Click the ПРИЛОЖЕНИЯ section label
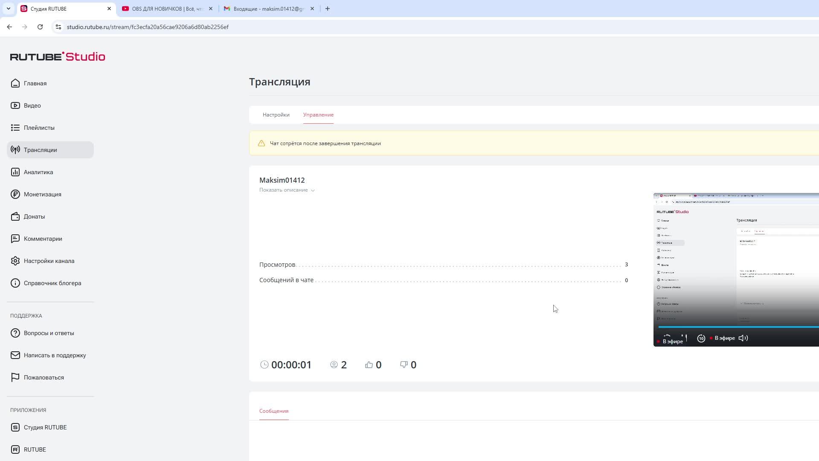Viewport: 819px width, 461px height. click(28, 410)
